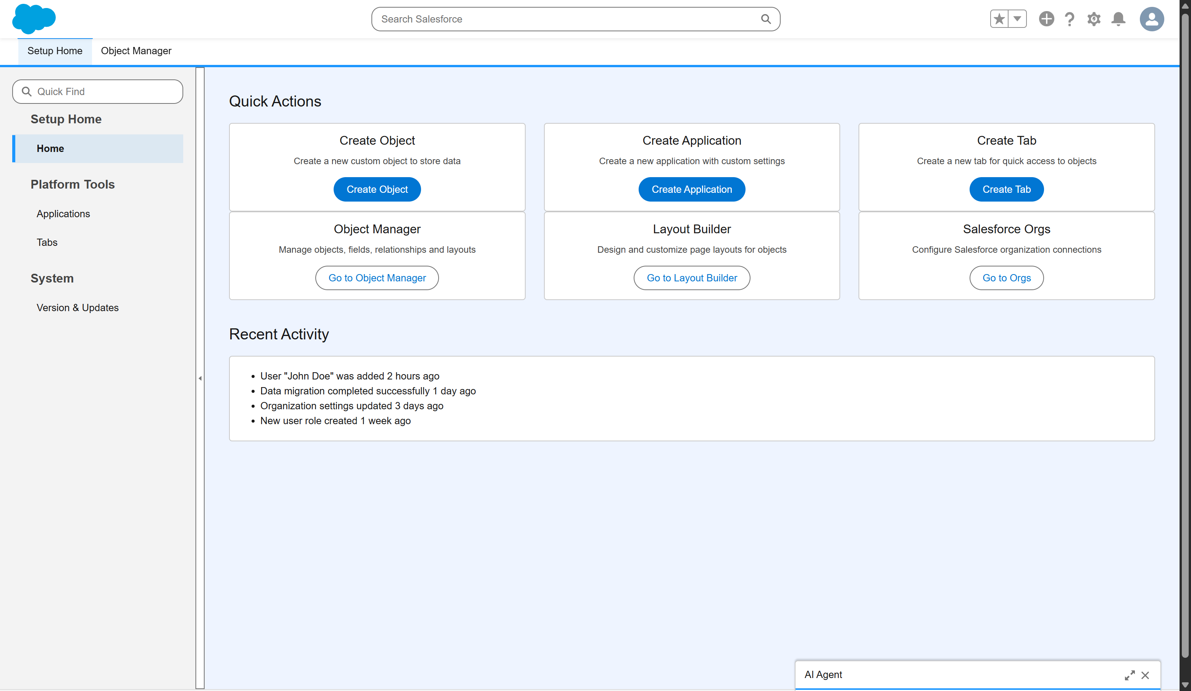Click the Salesforce Orgs card title
Image resolution: width=1191 pixels, height=691 pixels.
pyautogui.click(x=1007, y=229)
